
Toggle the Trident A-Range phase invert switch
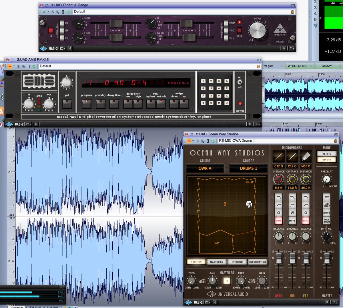pyautogui.click(x=51, y=30)
